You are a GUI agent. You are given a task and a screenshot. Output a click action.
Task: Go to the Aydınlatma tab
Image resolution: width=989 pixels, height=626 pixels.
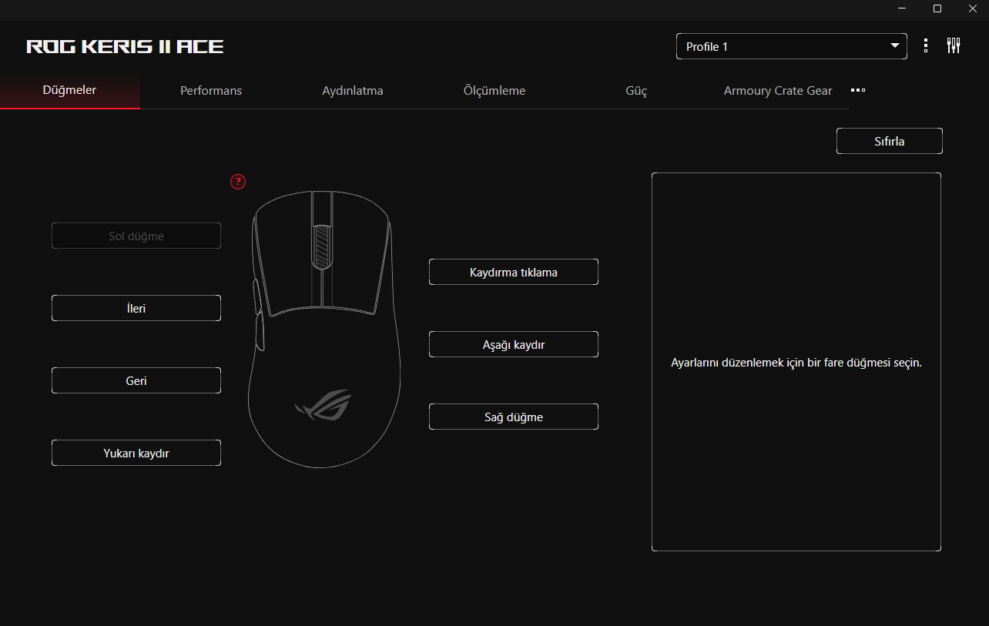click(353, 91)
